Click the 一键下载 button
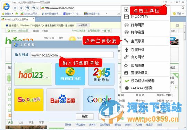The image size is (187, 130). point(106,31)
